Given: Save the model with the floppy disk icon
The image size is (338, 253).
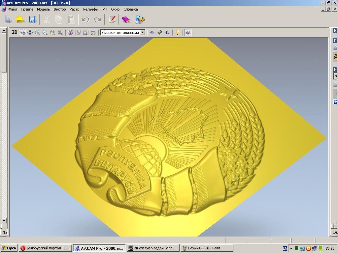Looking at the screenshot, I should pyautogui.click(x=32, y=19).
